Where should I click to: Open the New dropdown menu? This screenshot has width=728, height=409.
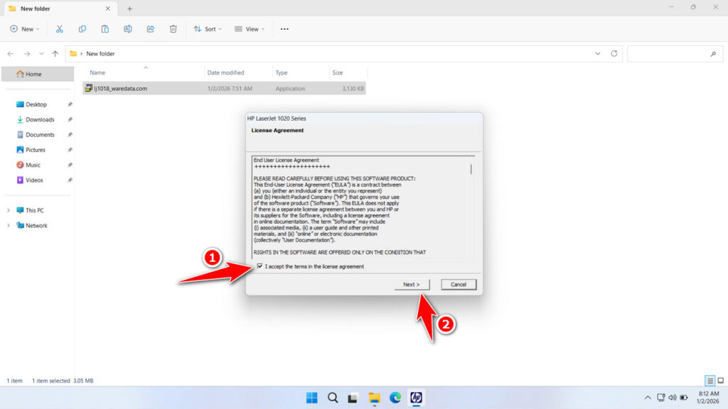coord(25,28)
